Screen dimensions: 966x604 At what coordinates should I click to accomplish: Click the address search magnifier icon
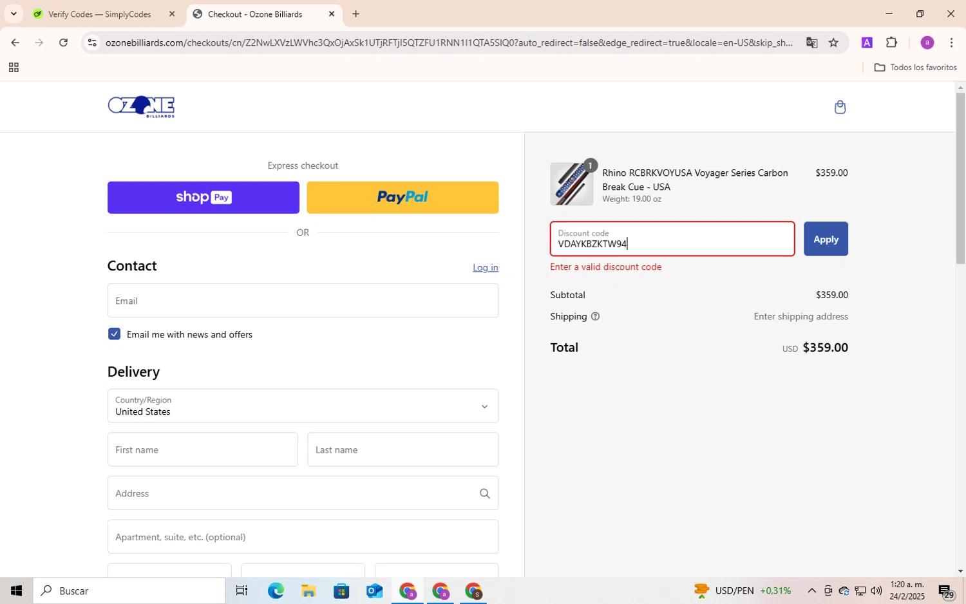click(x=484, y=493)
